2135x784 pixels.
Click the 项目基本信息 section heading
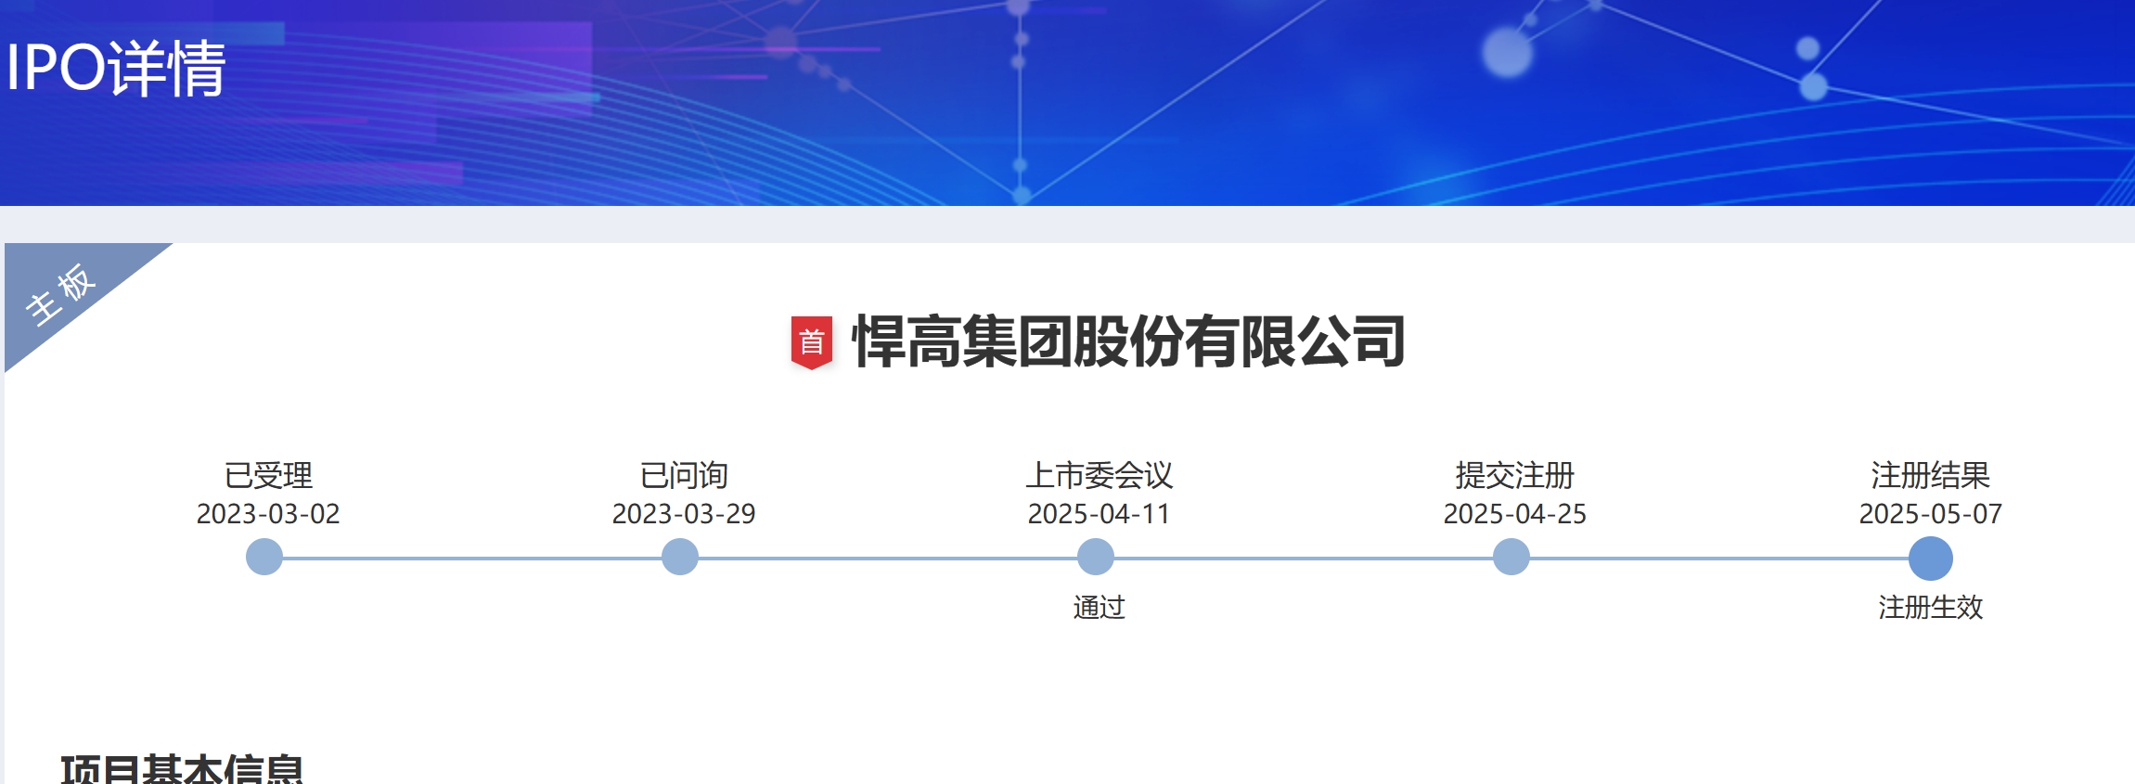(182, 769)
